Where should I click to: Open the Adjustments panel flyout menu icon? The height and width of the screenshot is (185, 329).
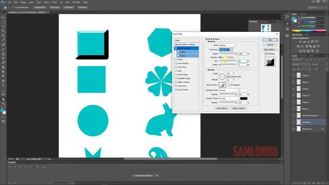coord(327,35)
